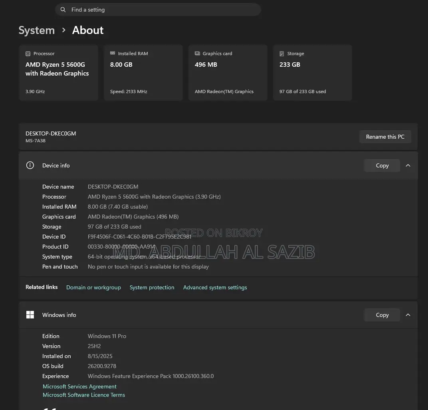Select the OS build 26200.9278 value

pyautogui.click(x=102, y=366)
